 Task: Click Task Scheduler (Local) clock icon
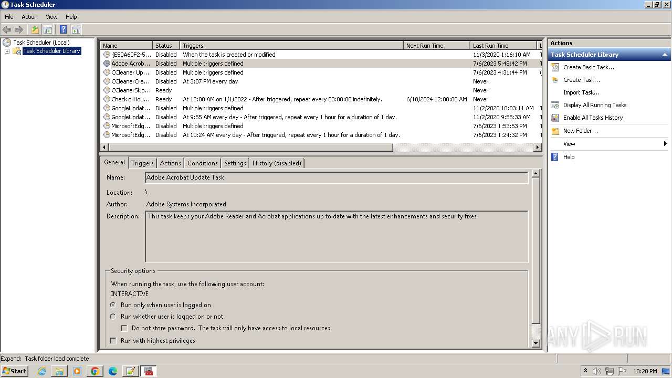[7, 43]
